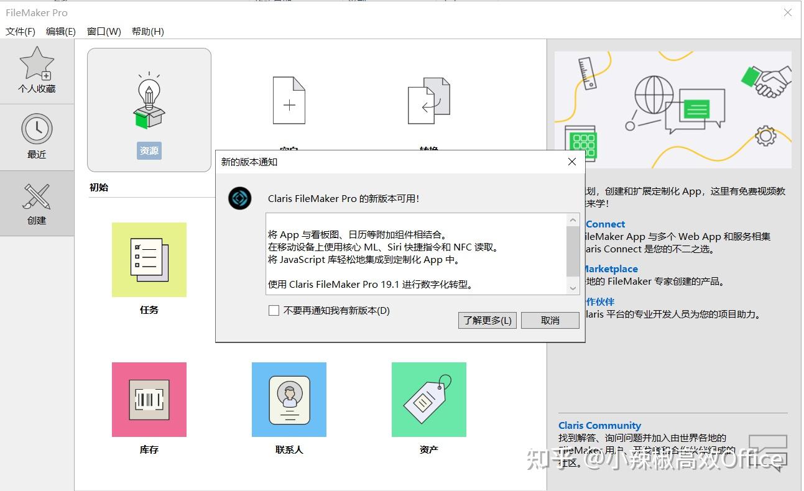The image size is (804, 491).
Task: Open the 窗口 menu
Action: pos(103,31)
